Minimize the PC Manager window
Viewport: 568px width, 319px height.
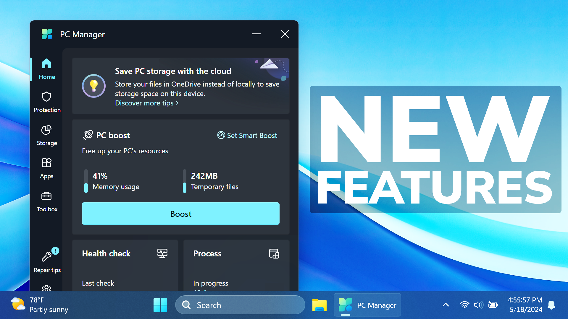click(x=256, y=34)
